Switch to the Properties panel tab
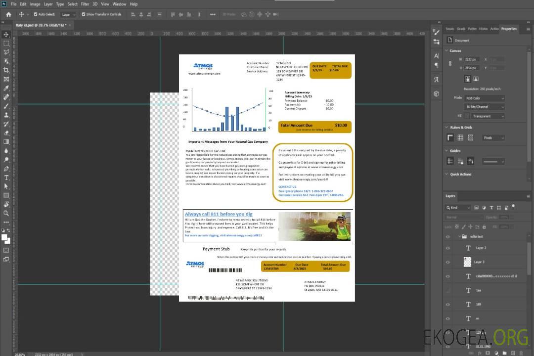This screenshot has height=356, width=534. (x=509, y=29)
